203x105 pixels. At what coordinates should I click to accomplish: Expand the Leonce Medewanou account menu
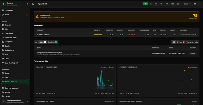pyautogui.click(x=27, y=101)
